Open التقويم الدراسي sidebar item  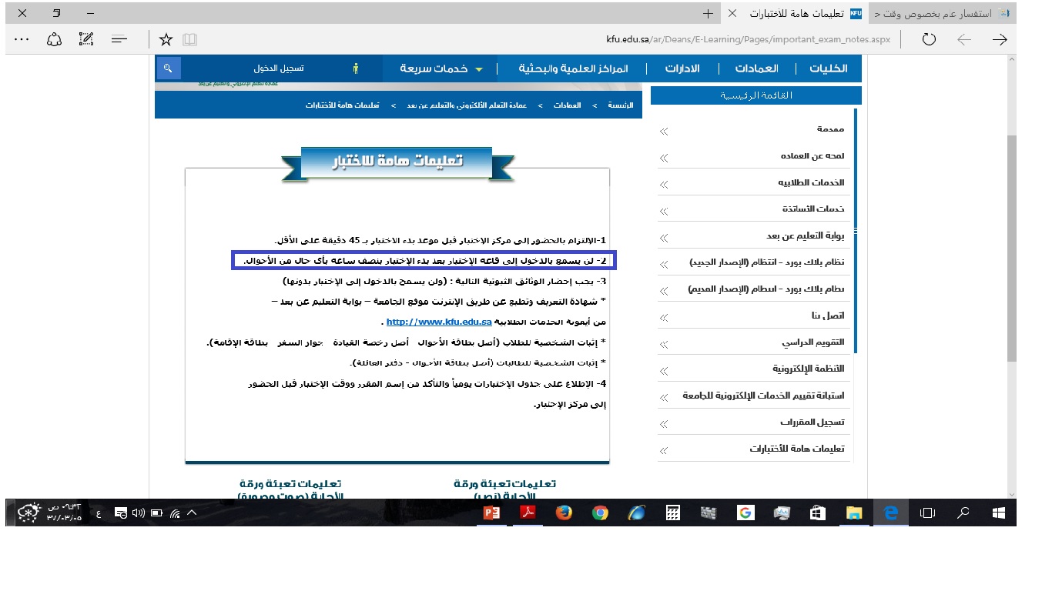pos(813,342)
